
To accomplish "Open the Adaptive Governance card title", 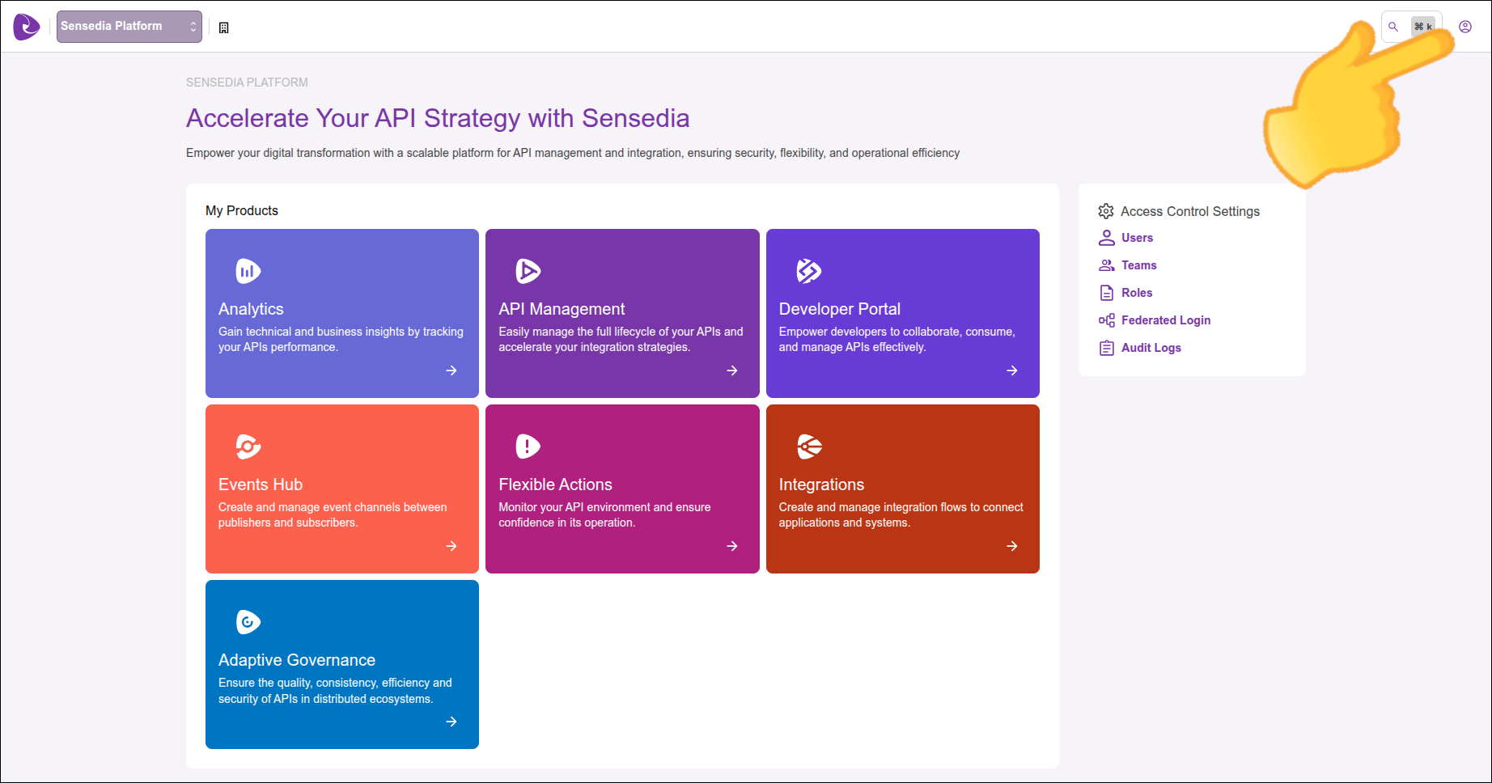I will (x=297, y=660).
